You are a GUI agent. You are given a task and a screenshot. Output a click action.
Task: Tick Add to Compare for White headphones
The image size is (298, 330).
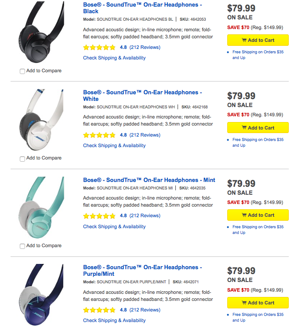[22, 159]
